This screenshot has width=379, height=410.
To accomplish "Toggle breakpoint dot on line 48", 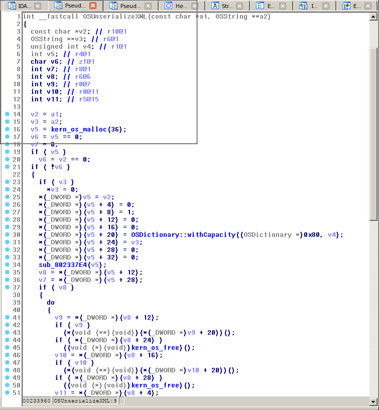I will 8,370.
